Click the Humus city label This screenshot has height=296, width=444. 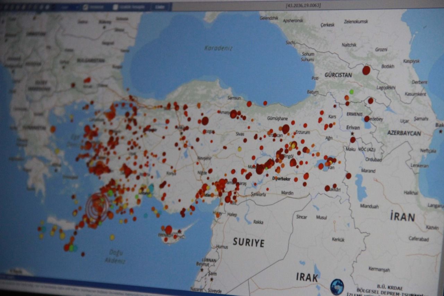[x=222, y=247]
